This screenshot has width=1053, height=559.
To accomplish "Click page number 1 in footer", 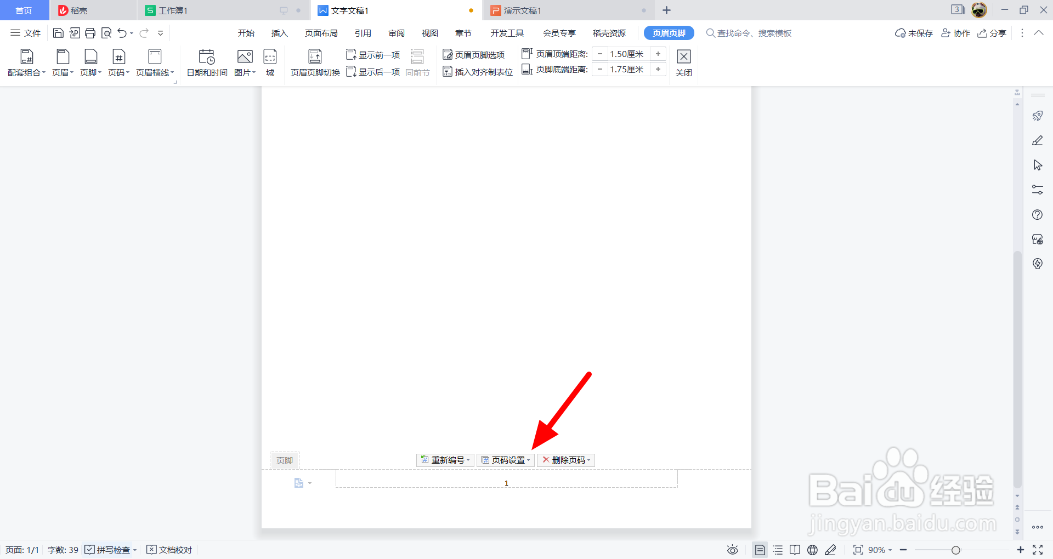I will click(x=506, y=483).
